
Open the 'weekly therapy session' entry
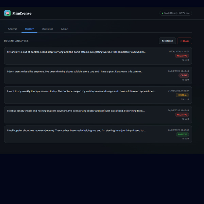click(98, 95)
